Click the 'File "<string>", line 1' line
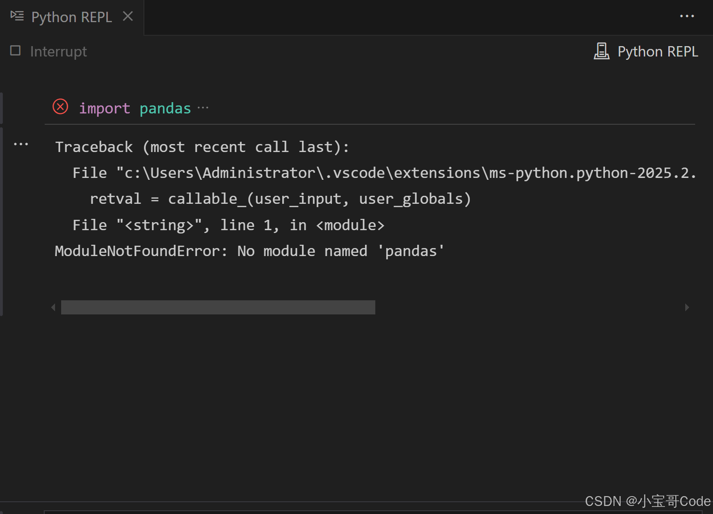The image size is (713, 514). (229, 225)
